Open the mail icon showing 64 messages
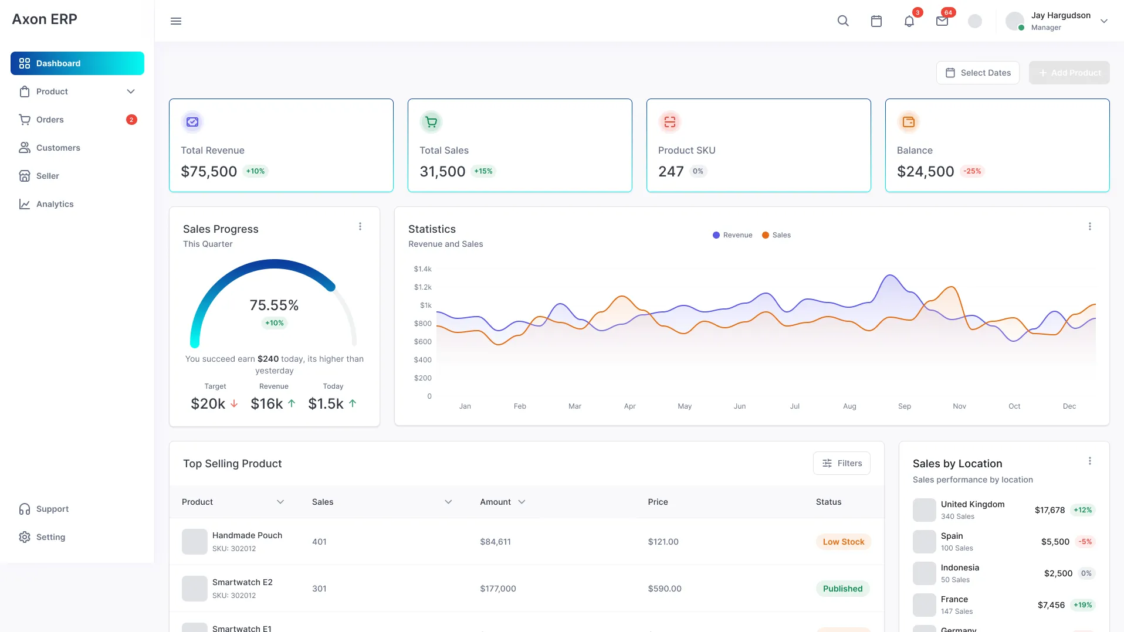 pyautogui.click(x=942, y=21)
